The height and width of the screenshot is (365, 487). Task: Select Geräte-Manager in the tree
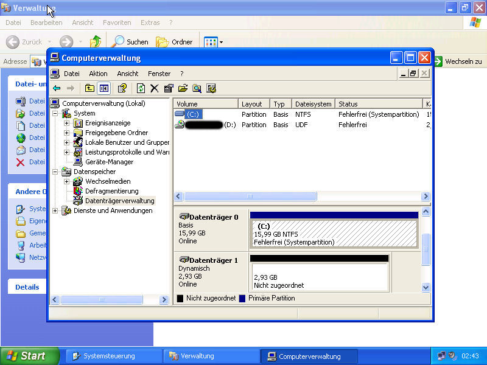[109, 162]
